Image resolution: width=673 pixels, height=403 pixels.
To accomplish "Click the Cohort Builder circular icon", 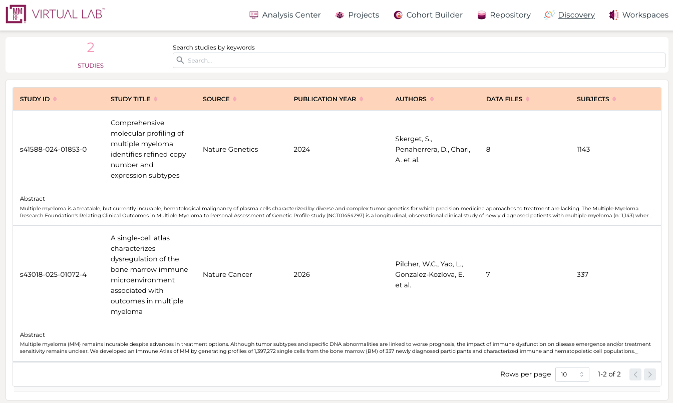I will 398,15.
